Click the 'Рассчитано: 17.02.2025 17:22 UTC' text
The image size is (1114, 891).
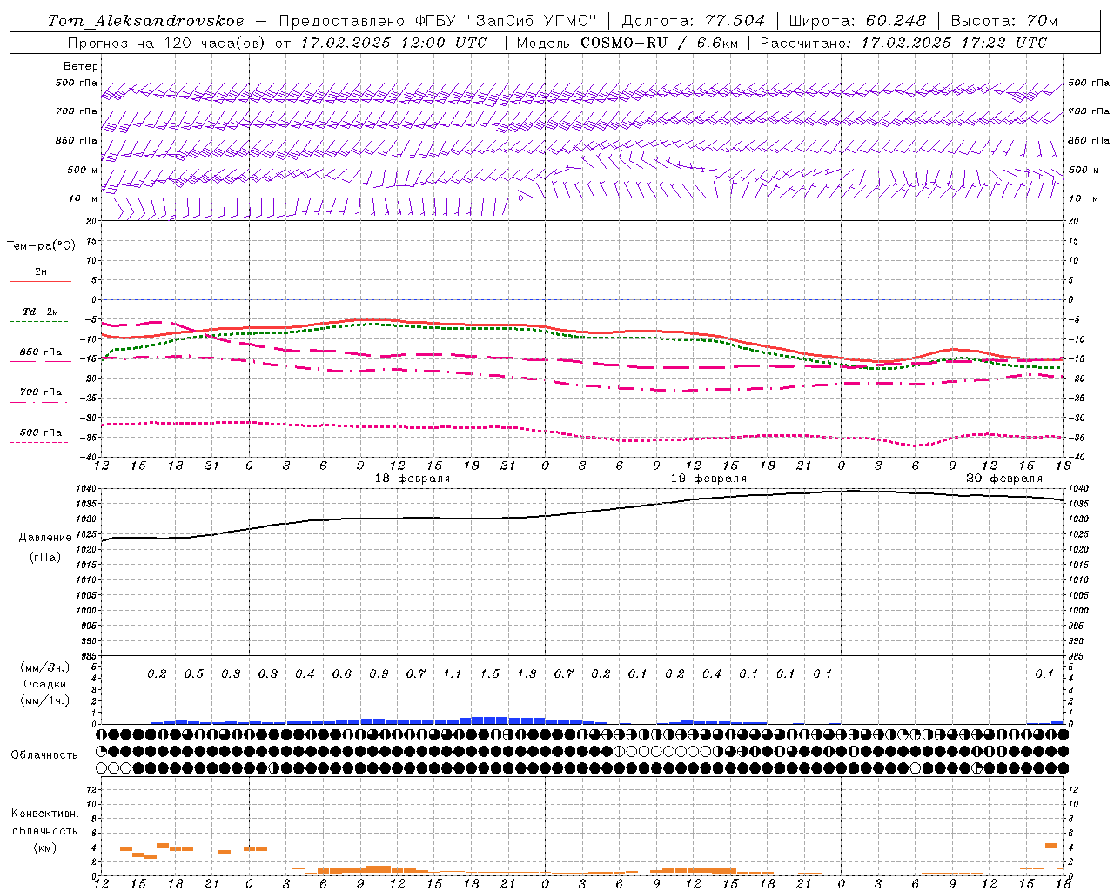pyautogui.click(x=903, y=43)
